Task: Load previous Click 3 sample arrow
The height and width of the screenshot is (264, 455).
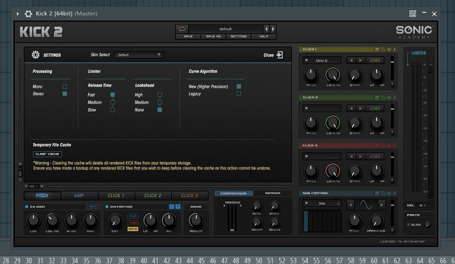Action: [351, 156]
